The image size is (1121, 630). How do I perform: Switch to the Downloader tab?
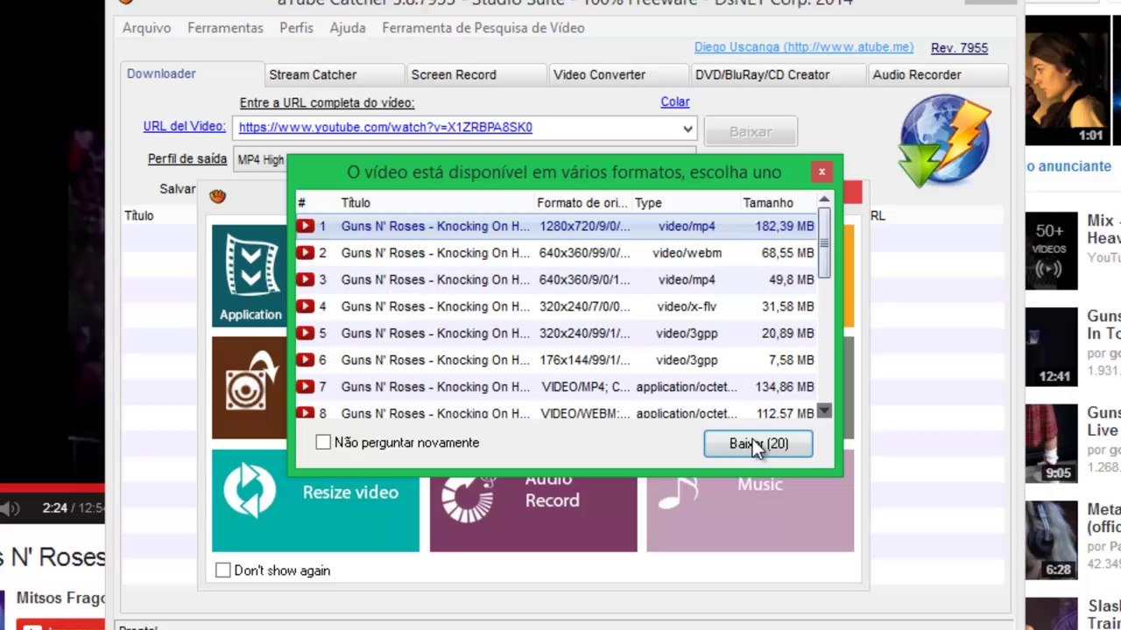click(192, 74)
